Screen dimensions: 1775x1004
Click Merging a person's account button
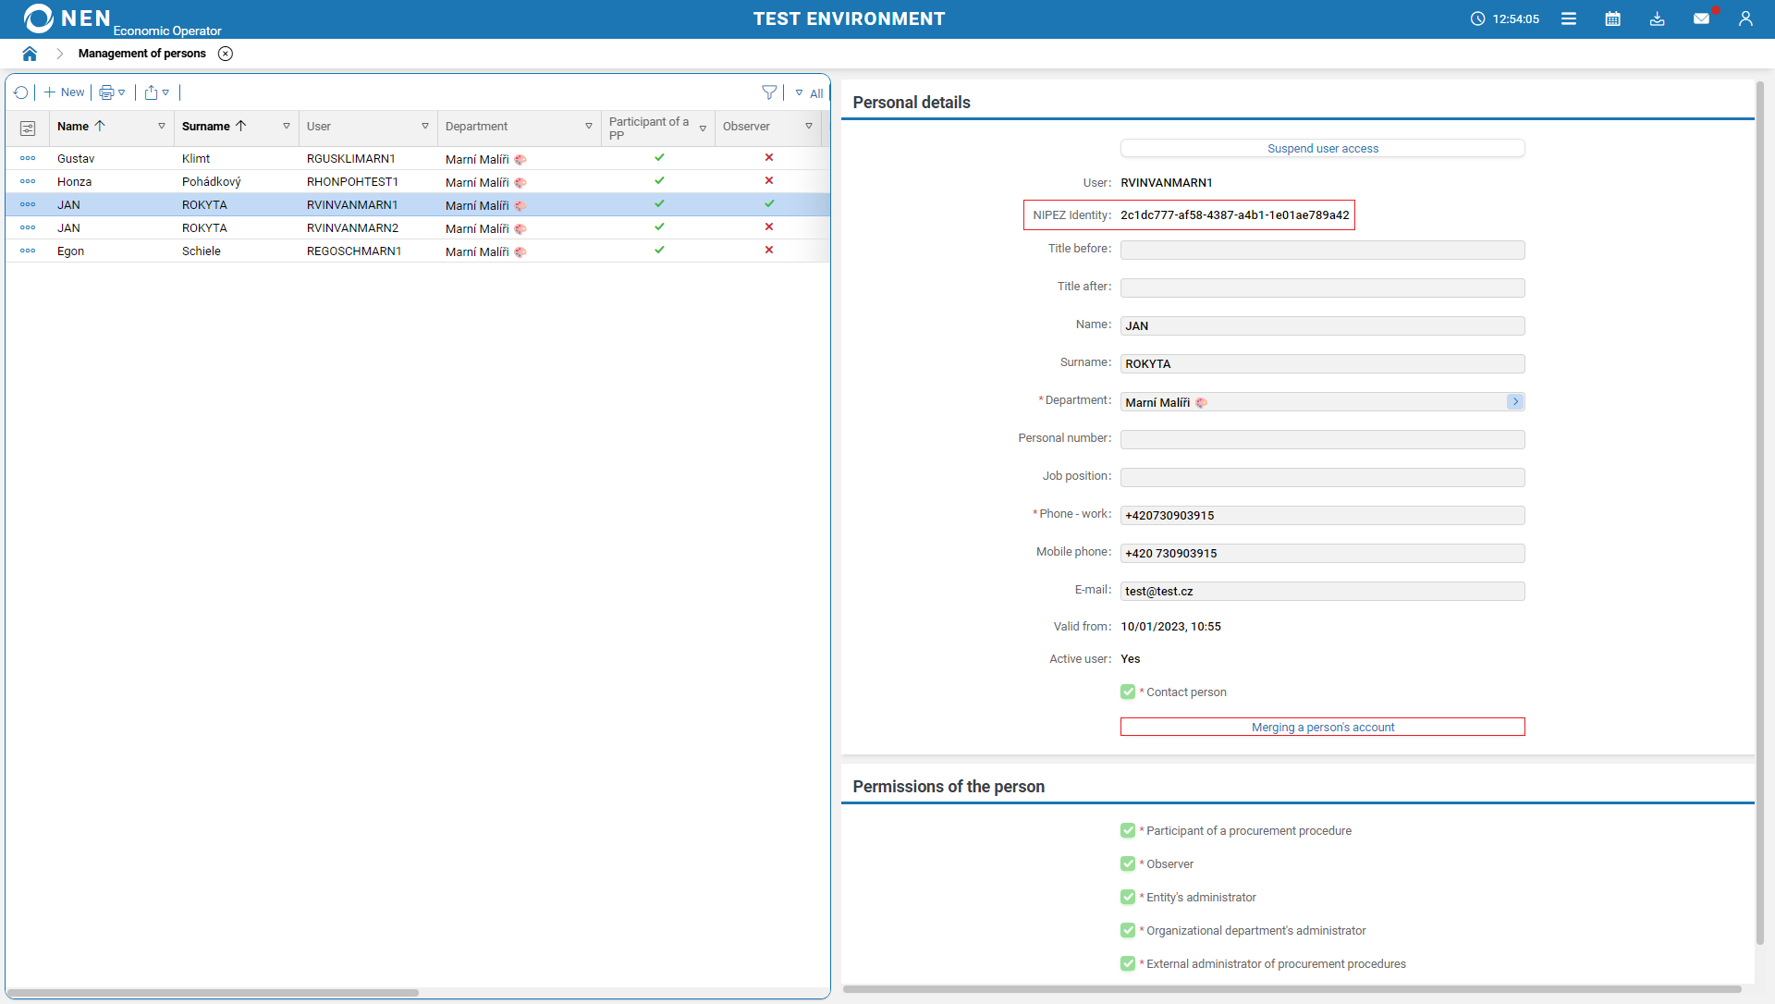tap(1322, 728)
